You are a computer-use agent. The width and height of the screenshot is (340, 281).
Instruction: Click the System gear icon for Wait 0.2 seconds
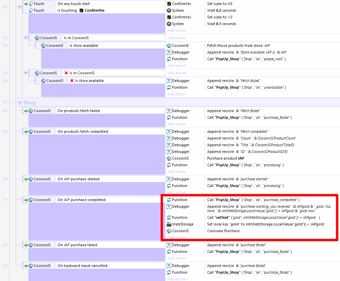pos(169,10)
